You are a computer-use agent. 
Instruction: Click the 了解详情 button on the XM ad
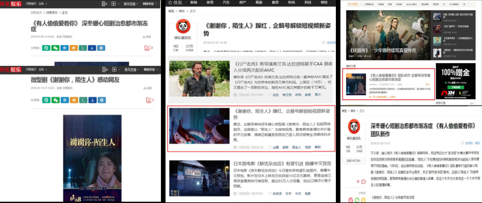coord(456,87)
